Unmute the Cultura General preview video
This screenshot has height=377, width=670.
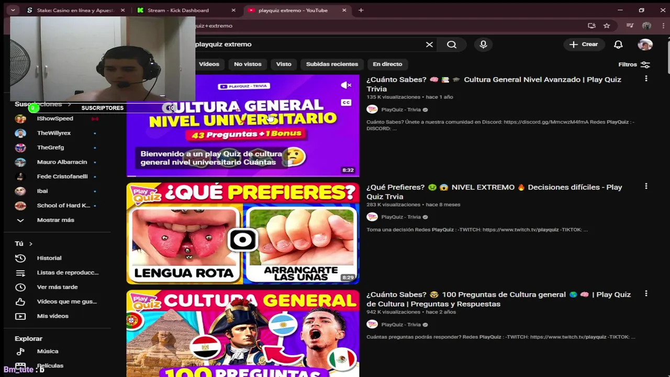(x=346, y=85)
